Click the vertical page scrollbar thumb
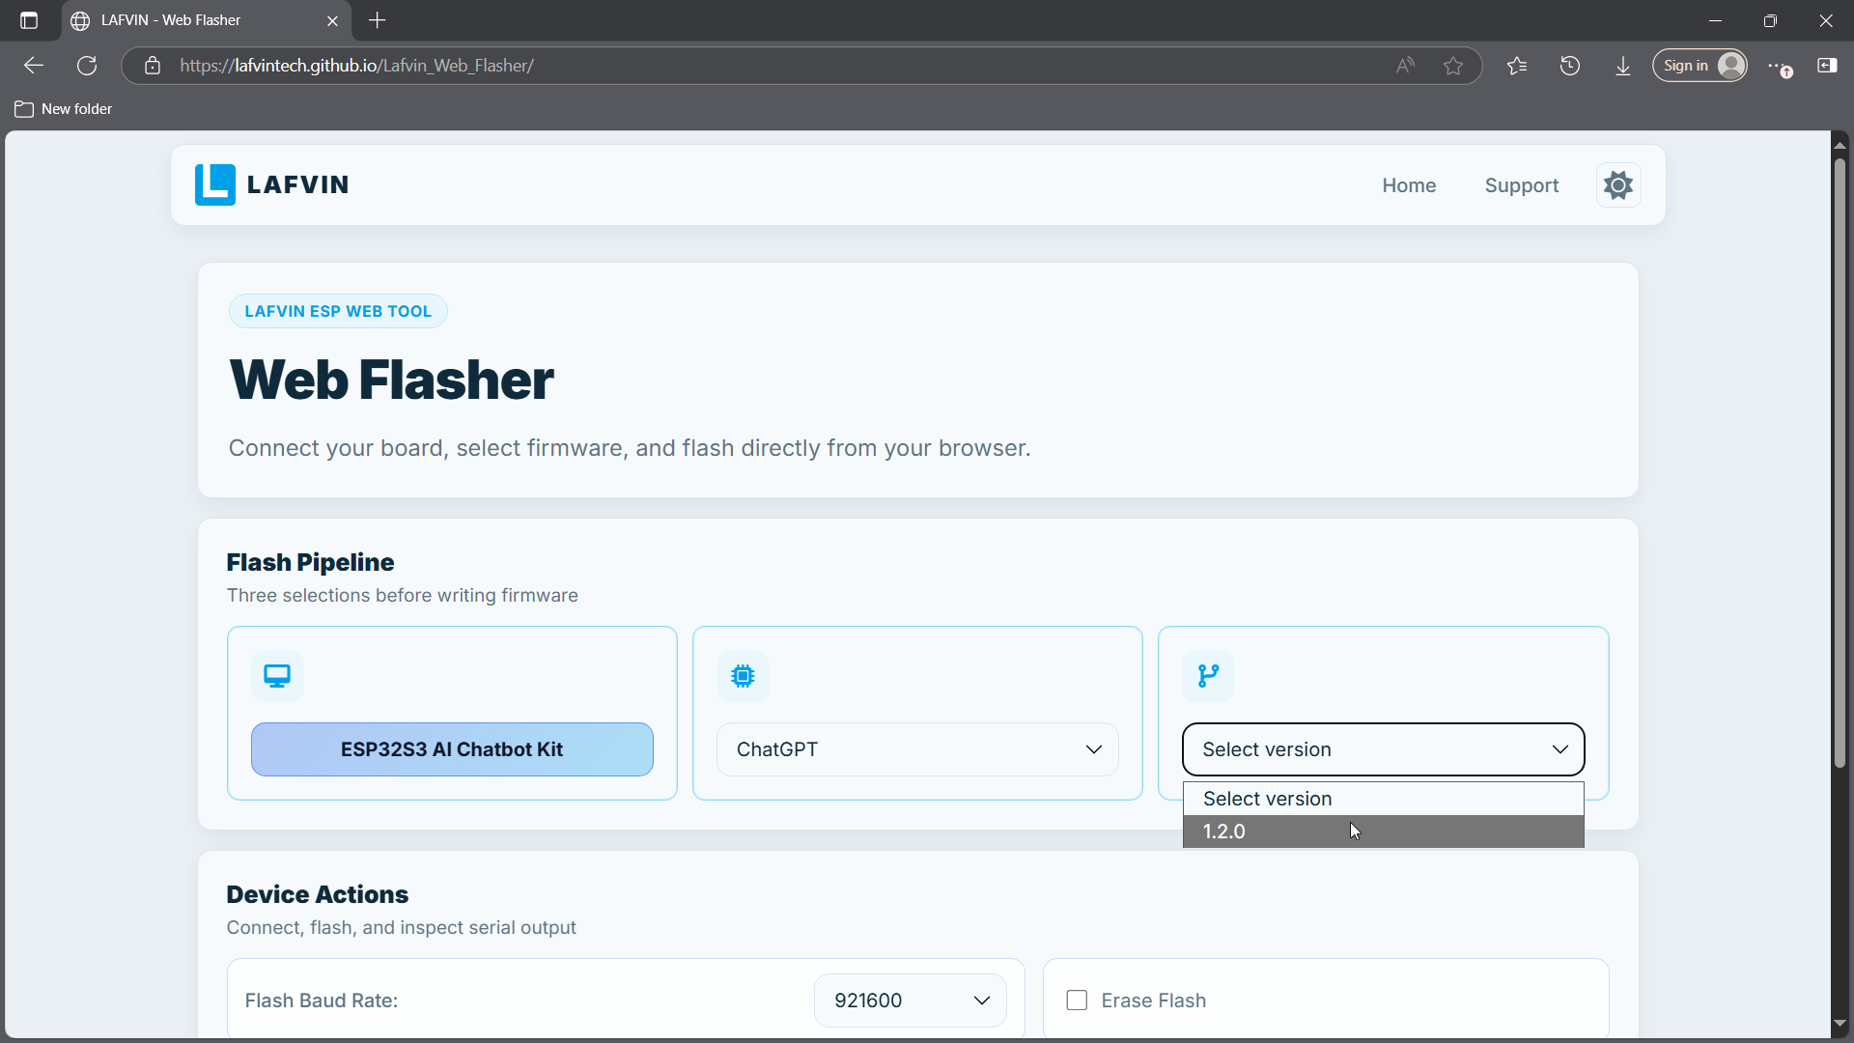 pyautogui.click(x=1840, y=464)
